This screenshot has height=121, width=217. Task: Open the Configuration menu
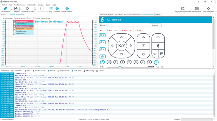click(19, 5)
